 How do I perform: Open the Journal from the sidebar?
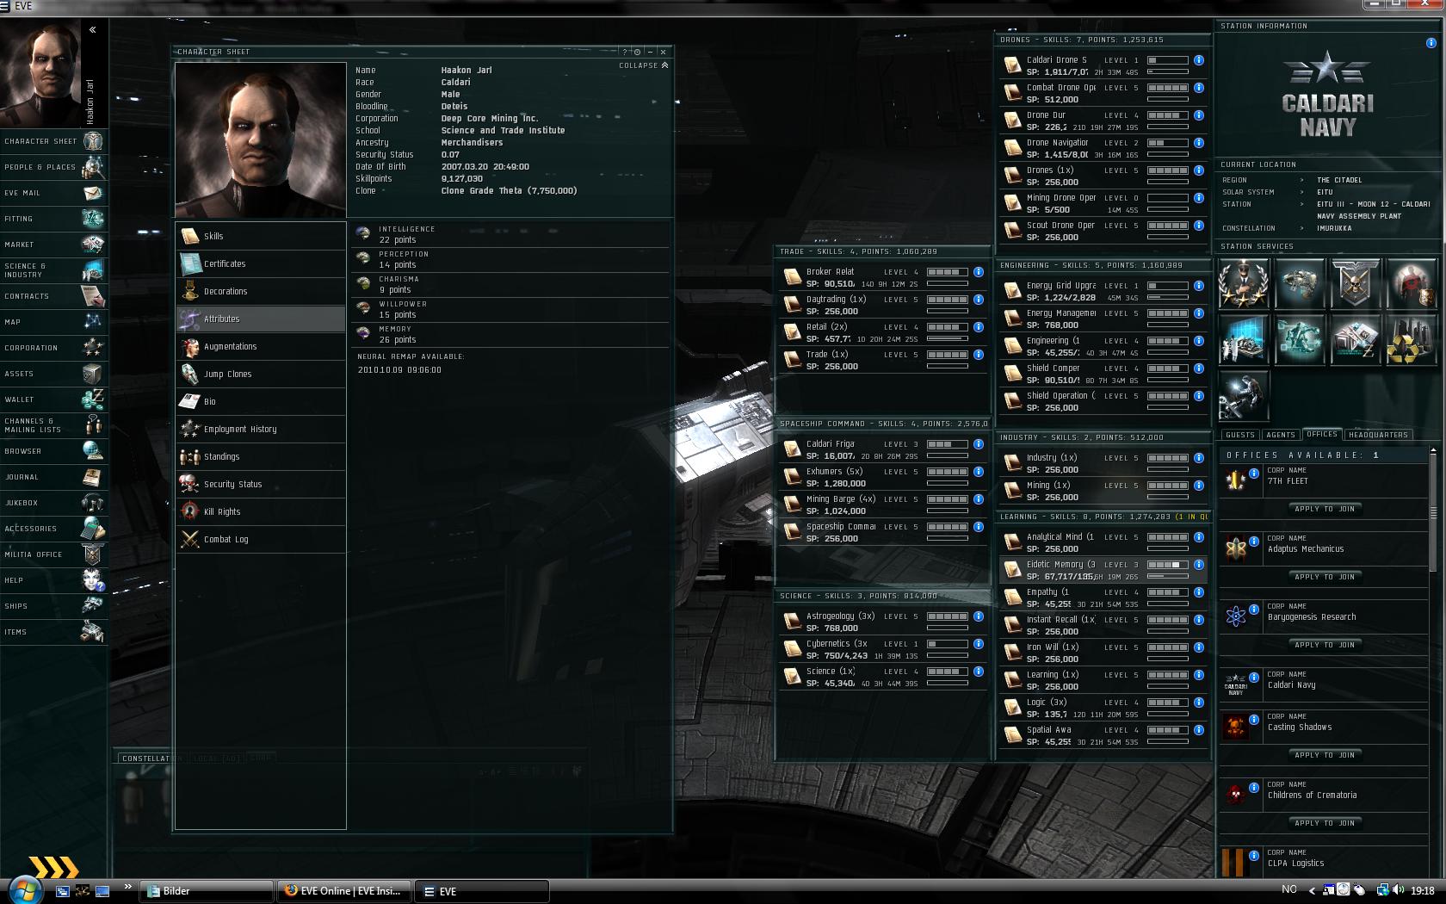53,477
